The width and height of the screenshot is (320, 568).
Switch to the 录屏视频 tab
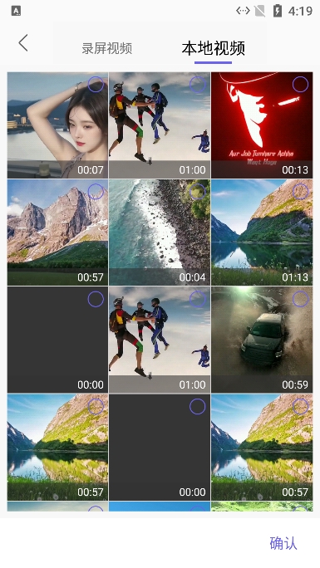tap(106, 48)
